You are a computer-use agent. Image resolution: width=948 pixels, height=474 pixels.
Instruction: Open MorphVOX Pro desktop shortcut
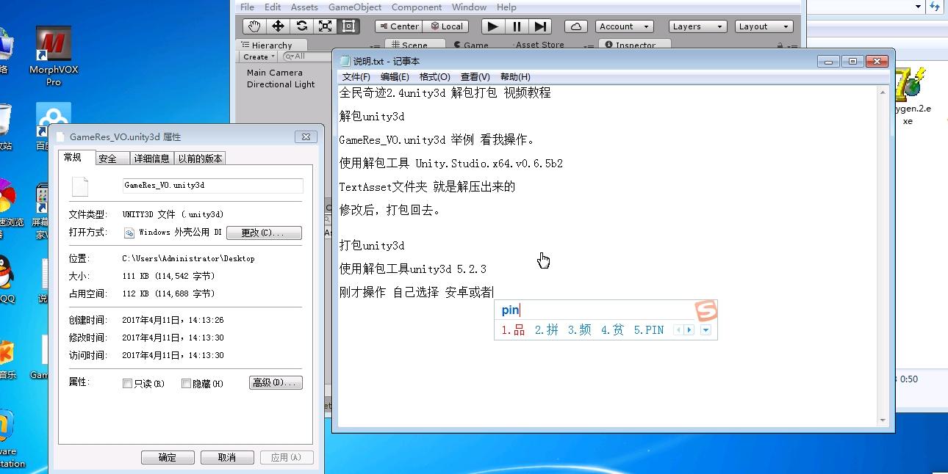click(54, 56)
